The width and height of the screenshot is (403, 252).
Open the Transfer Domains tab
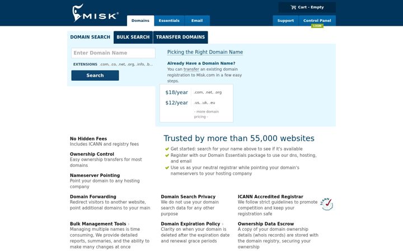click(x=180, y=38)
